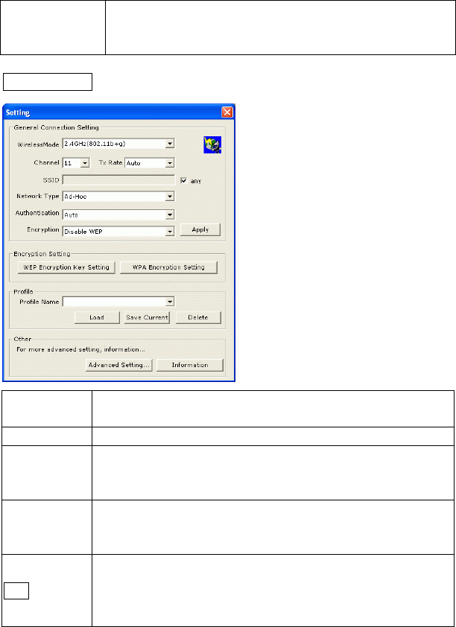
Task: Open the Tx Rate dropdown set to Auto
Action: click(x=150, y=163)
